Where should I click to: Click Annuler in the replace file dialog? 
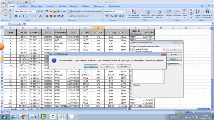point(124,66)
